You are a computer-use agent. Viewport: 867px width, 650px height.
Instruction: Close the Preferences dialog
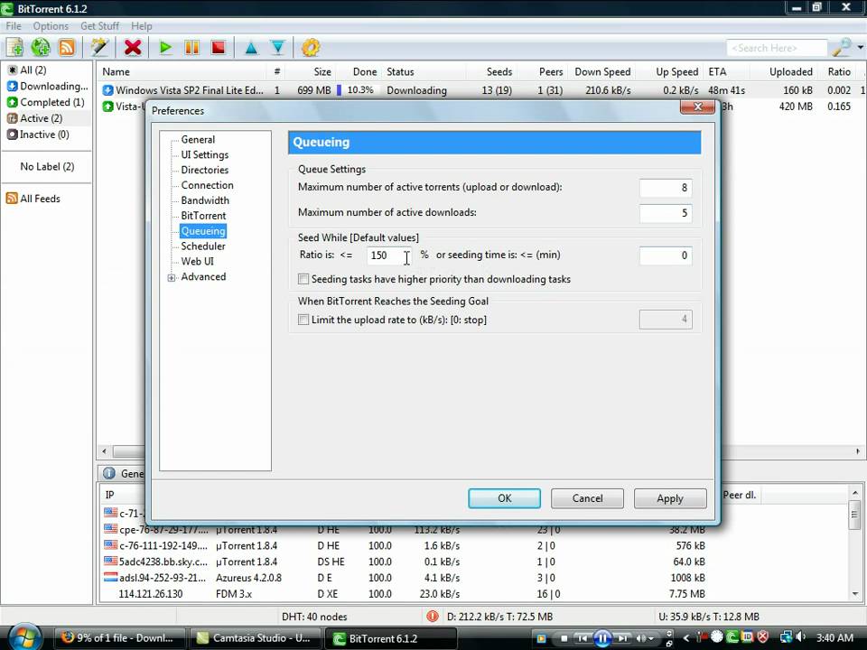coord(697,107)
